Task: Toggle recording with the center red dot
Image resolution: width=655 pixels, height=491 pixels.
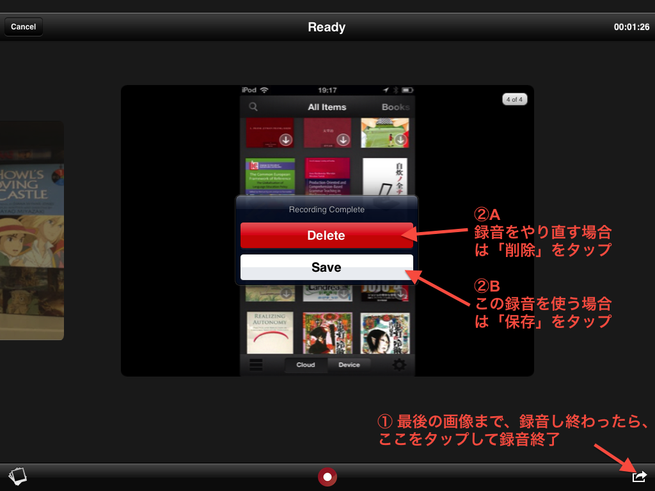Action: [327, 476]
